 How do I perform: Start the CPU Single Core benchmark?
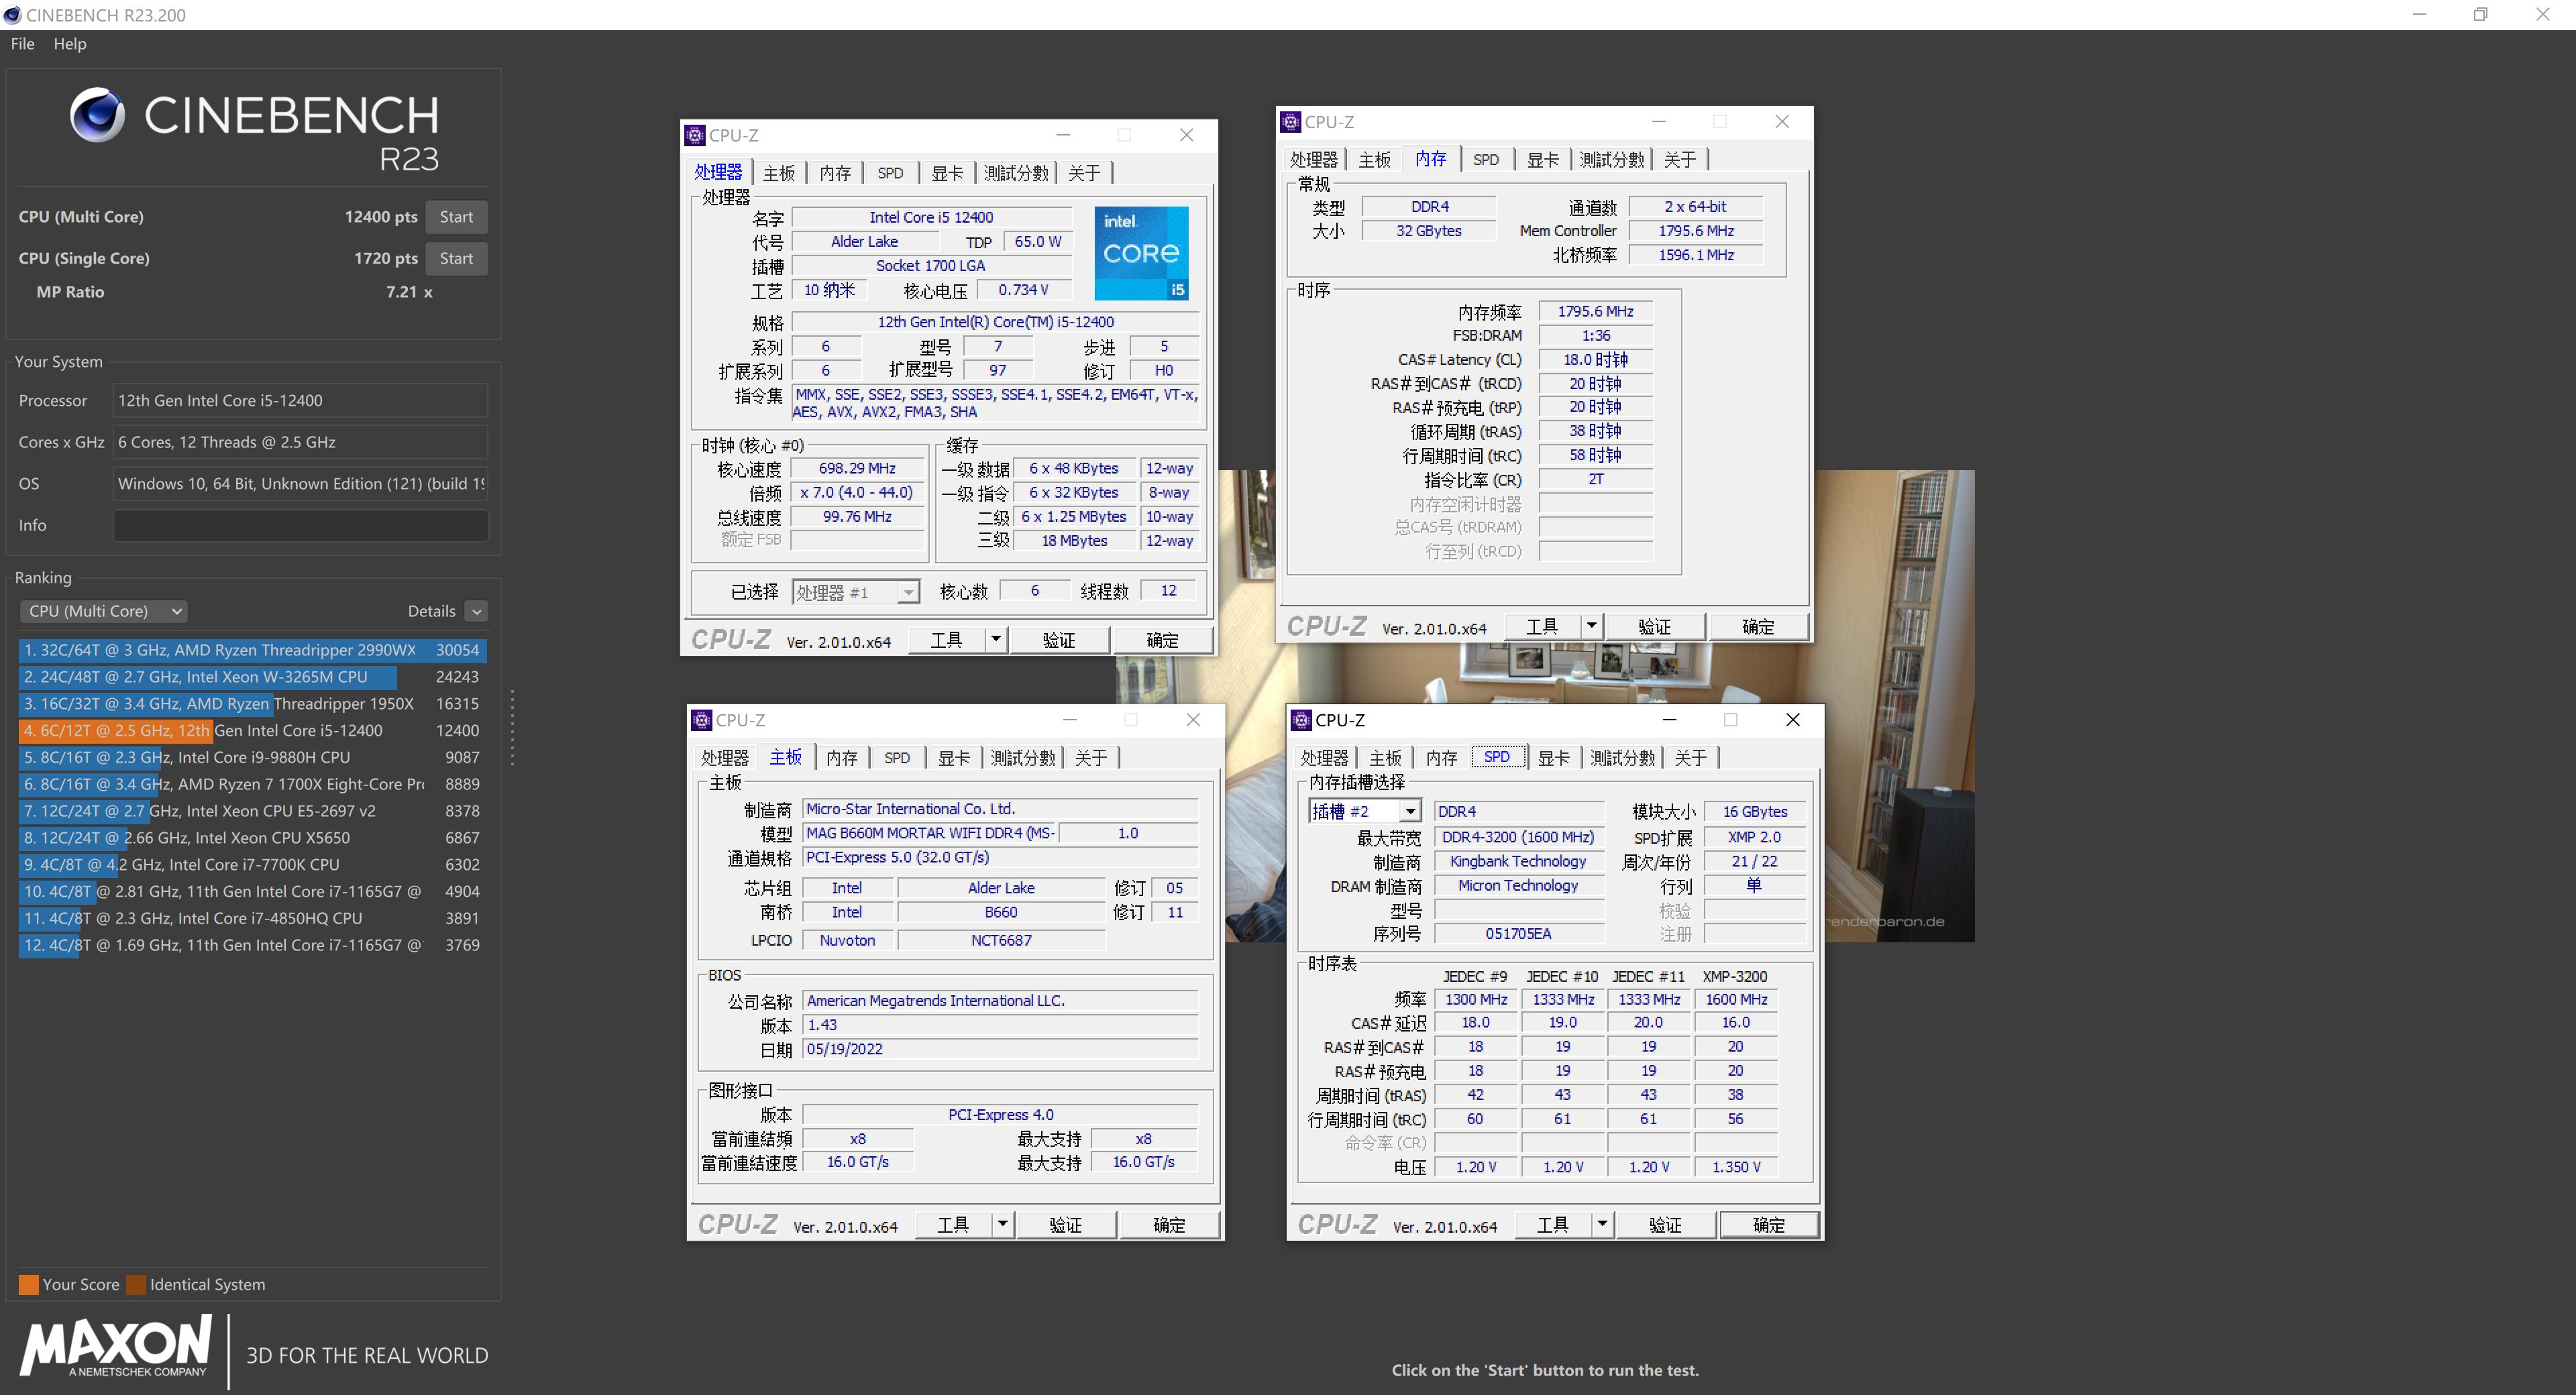click(x=456, y=258)
